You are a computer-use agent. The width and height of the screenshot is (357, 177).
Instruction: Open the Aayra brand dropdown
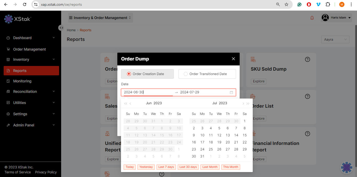tap(335, 40)
